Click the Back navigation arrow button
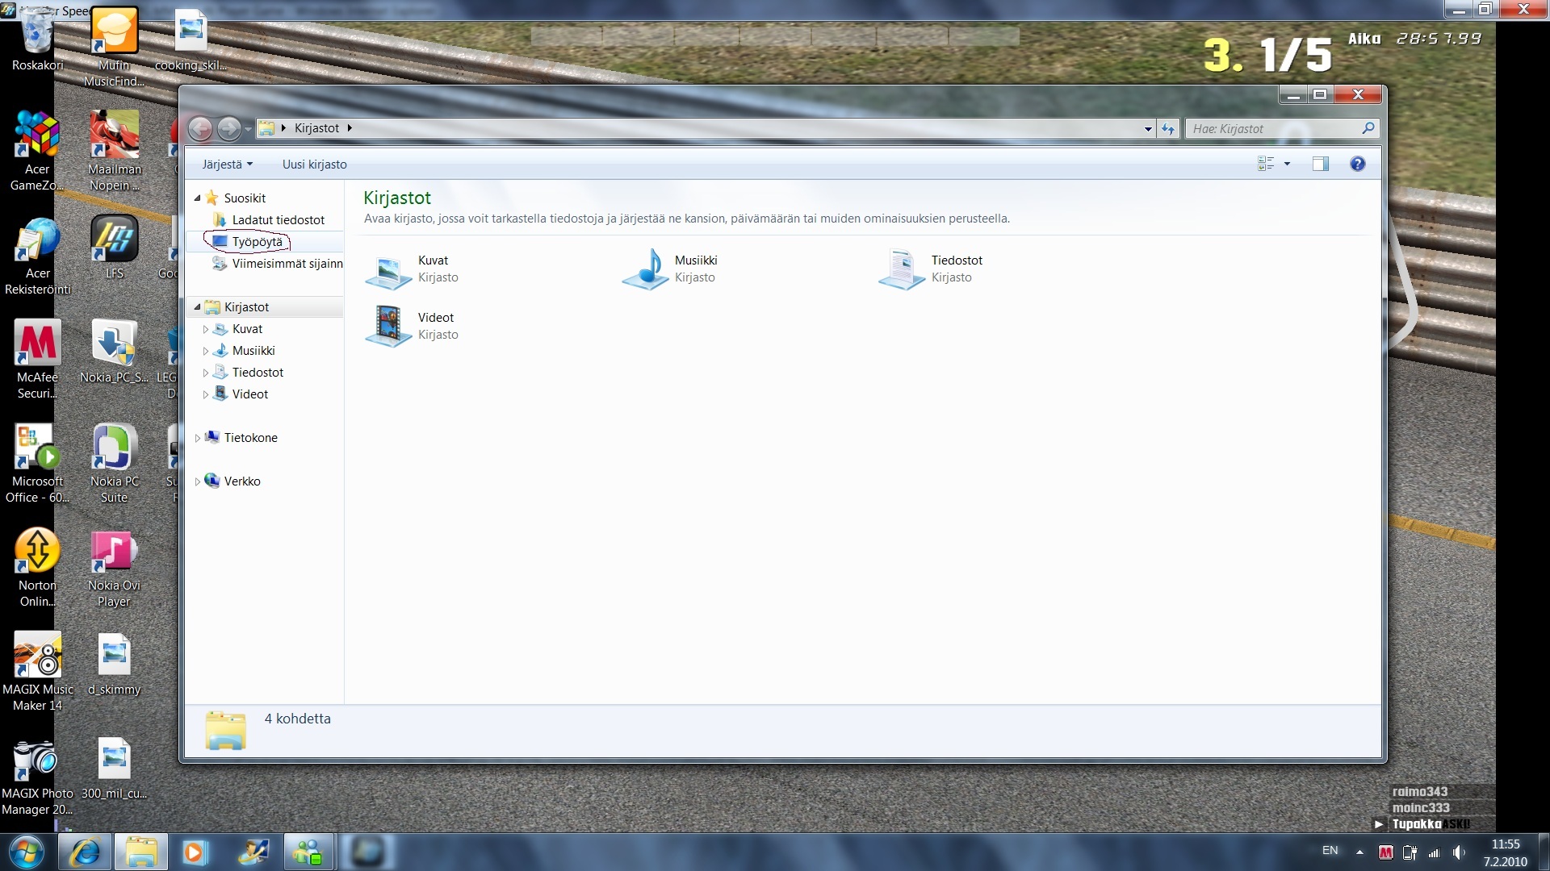 200,129
